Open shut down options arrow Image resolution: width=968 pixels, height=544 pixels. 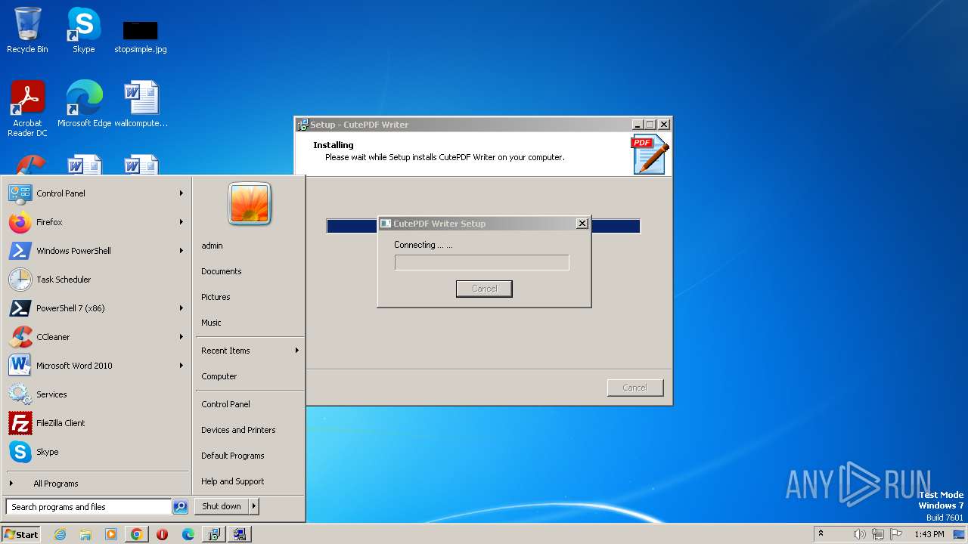click(254, 506)
